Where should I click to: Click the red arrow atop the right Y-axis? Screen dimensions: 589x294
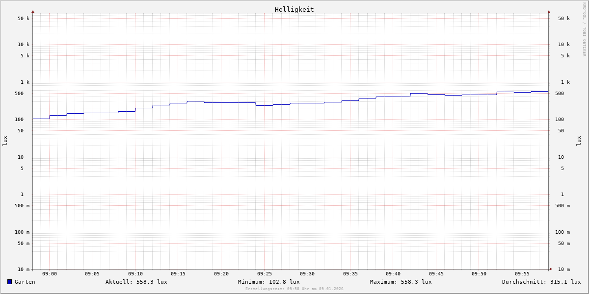click(549, 11)
